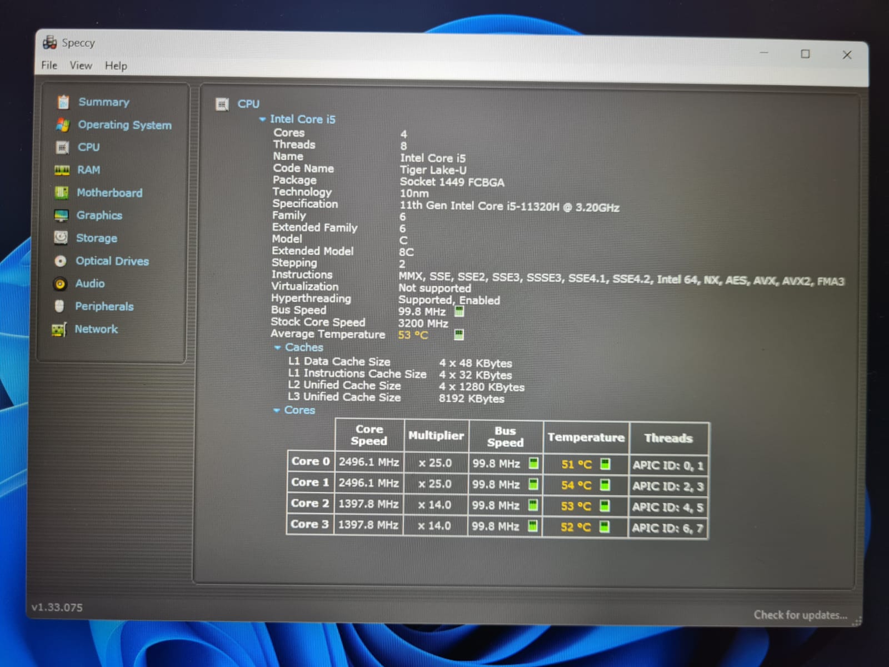The width and height of the screenshot is (889, 667).
Task: Click the Specification value i5-11320H text
Action: click(x=510, y=207)
